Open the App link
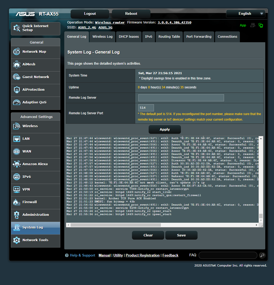Screen dimensions: 274x285 coord(243,25)
